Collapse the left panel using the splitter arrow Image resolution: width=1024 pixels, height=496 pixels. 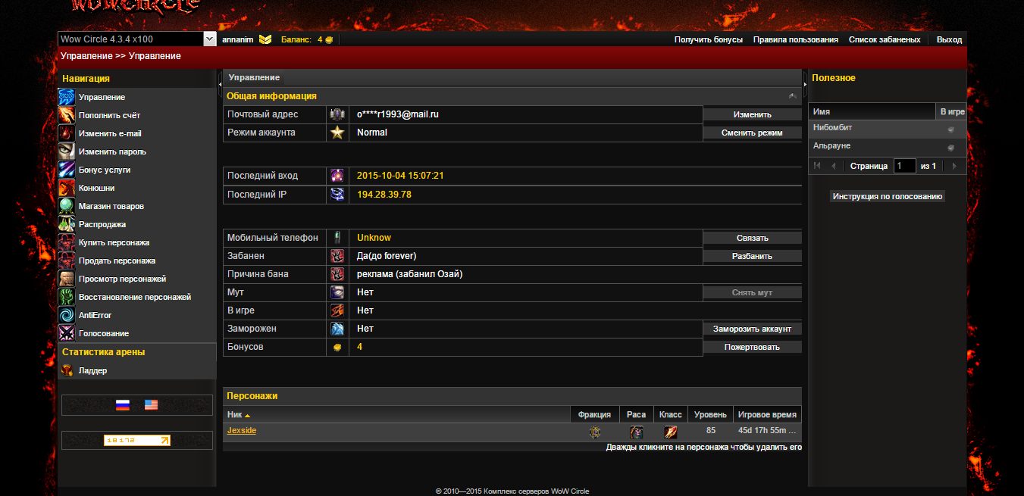220,78
